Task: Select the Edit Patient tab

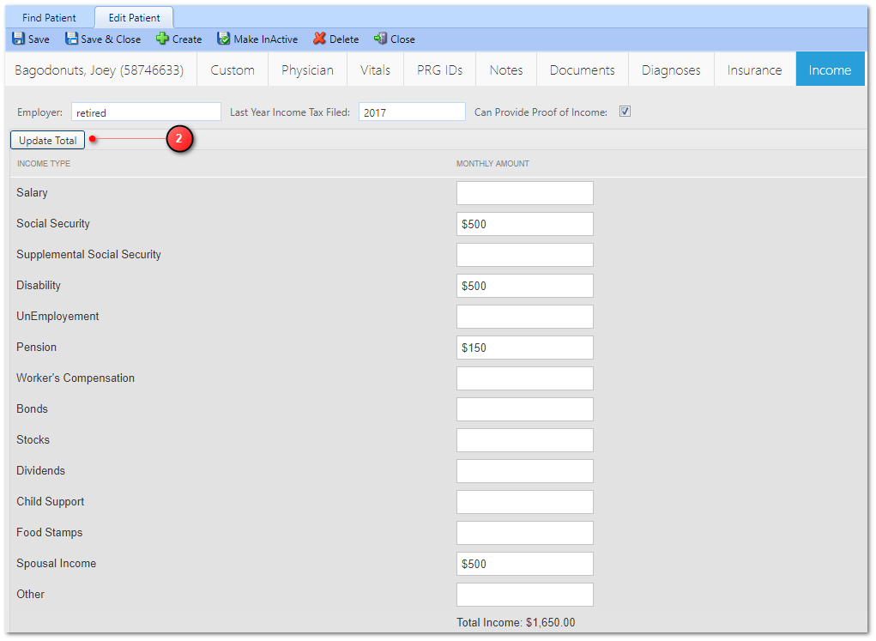Action: pos(134,17)
